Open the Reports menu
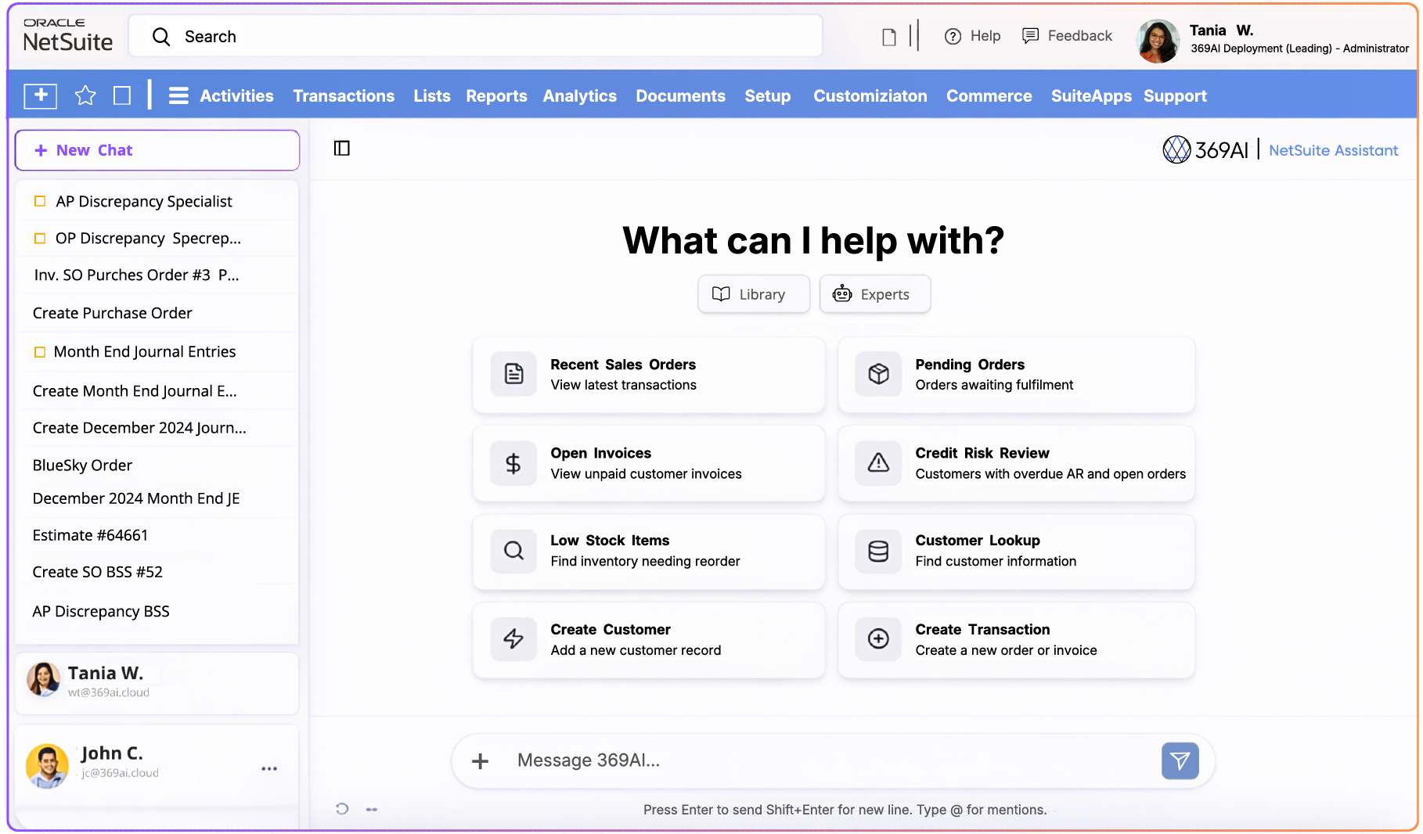Screen dimensions: 1423x834 pos(496,95)
